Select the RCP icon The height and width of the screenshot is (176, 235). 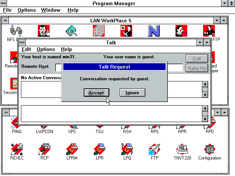coord(44,149)
